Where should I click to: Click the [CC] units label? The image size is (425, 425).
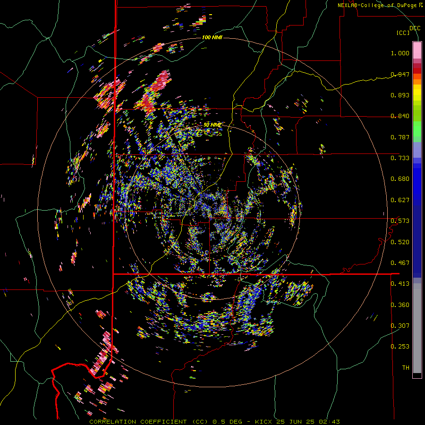tap(403, 33)
